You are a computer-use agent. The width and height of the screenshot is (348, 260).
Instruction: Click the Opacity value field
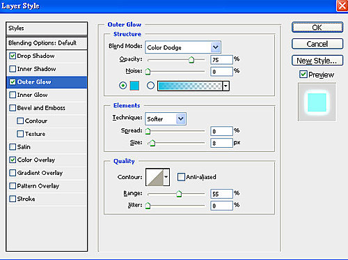(221, 60)
